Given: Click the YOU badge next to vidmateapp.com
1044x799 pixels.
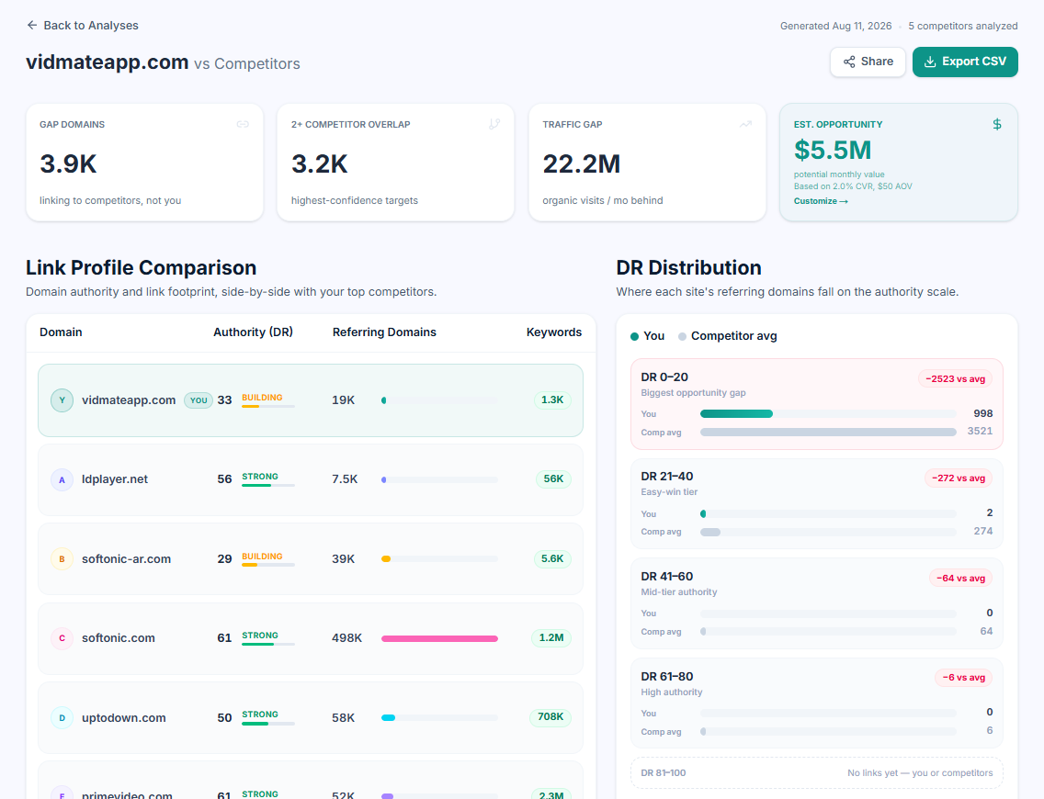Looking at the screenshot, I should pyautogui.click(x=199, y=400).
